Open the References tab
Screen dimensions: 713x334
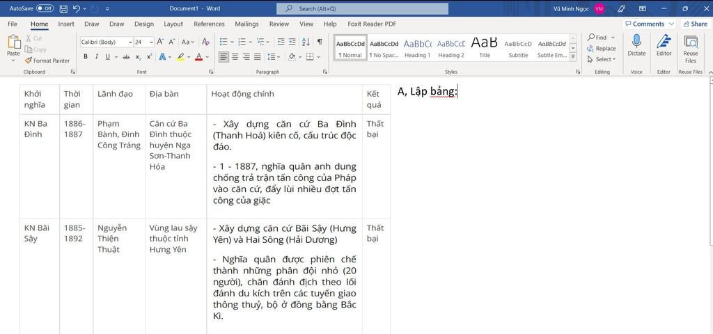pos(209,24)
